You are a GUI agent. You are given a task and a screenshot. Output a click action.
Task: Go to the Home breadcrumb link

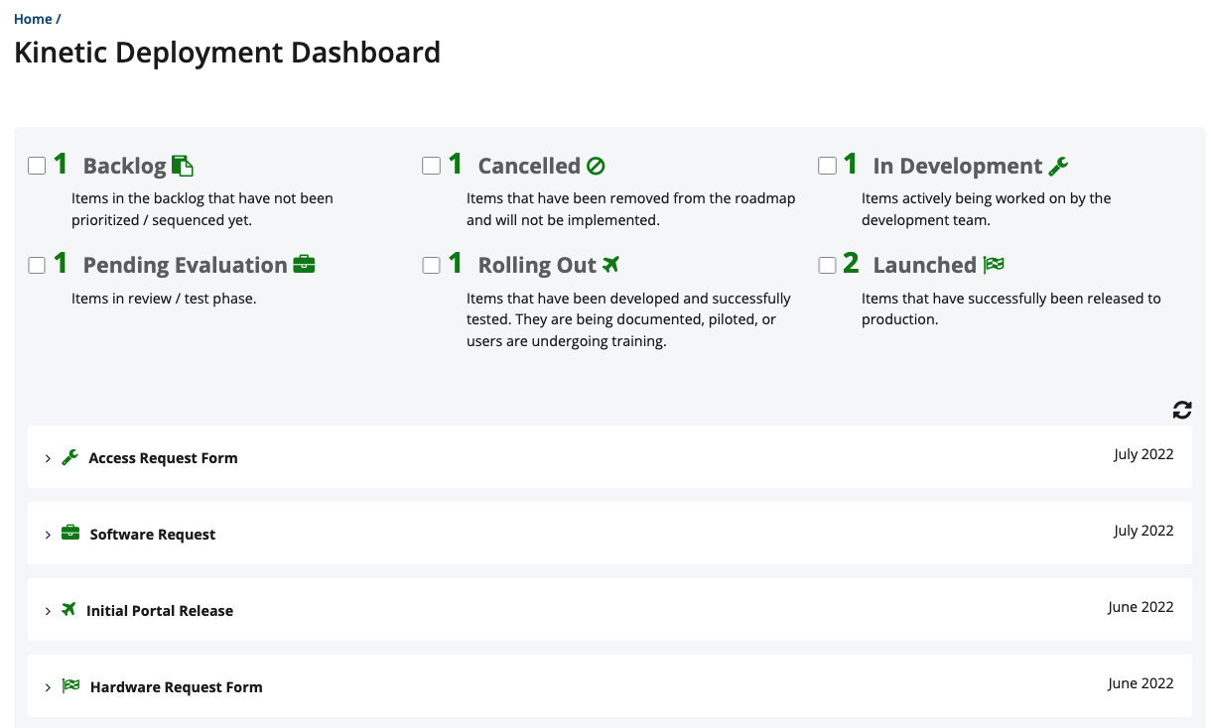point(33,19)
